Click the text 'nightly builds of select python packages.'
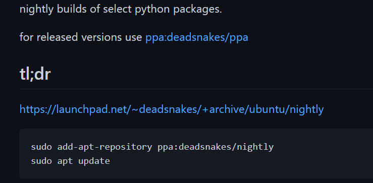This screenshot has width=373, height=183. [121, 9]
